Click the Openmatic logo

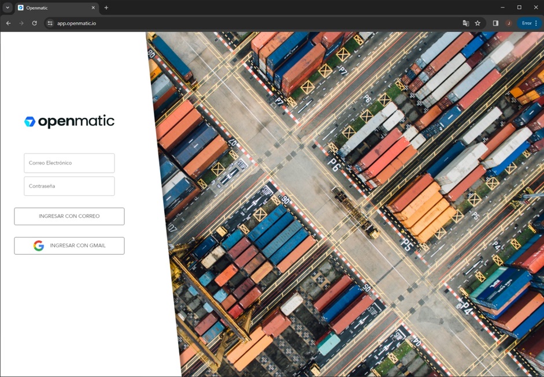69,121
